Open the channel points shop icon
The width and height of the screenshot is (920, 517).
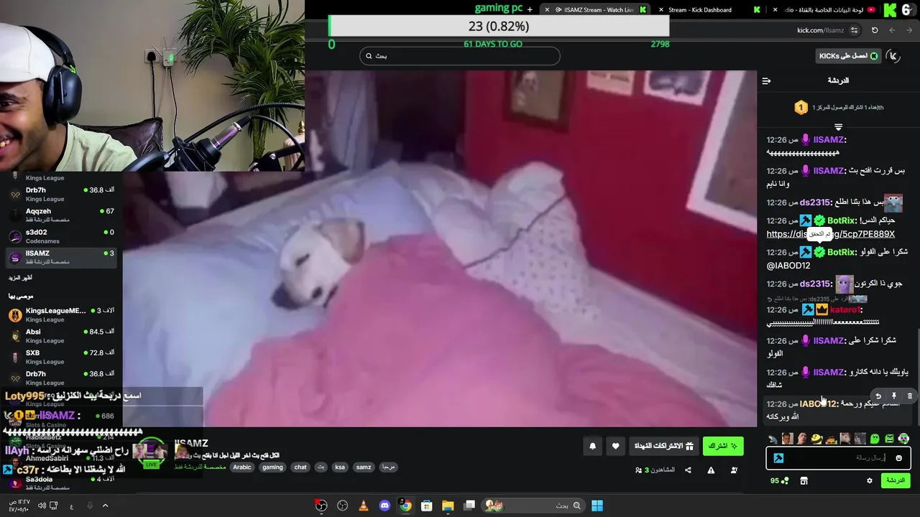point(804,480)
